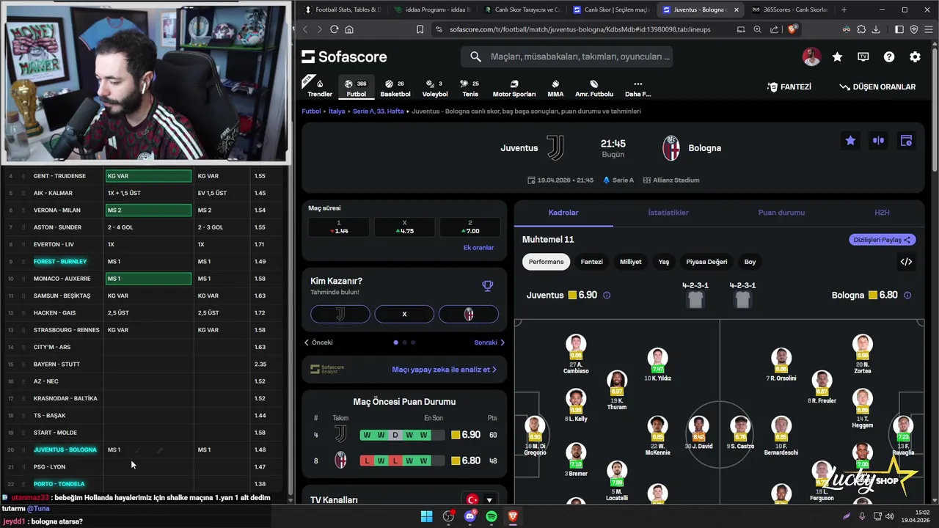Bookmark this page in address bar
The image size is (939, 528).
[420, 29]
